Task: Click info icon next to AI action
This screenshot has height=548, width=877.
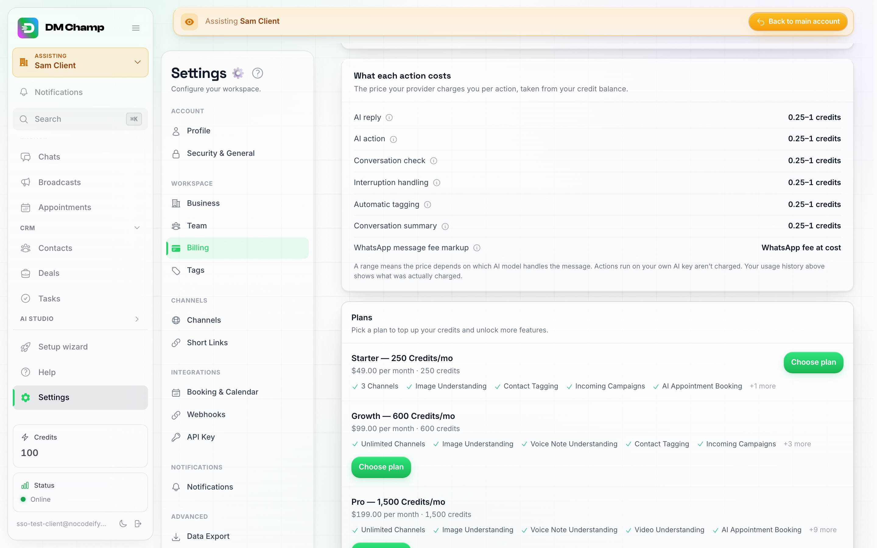Action: pyautogui.click(x=393, y=139)
